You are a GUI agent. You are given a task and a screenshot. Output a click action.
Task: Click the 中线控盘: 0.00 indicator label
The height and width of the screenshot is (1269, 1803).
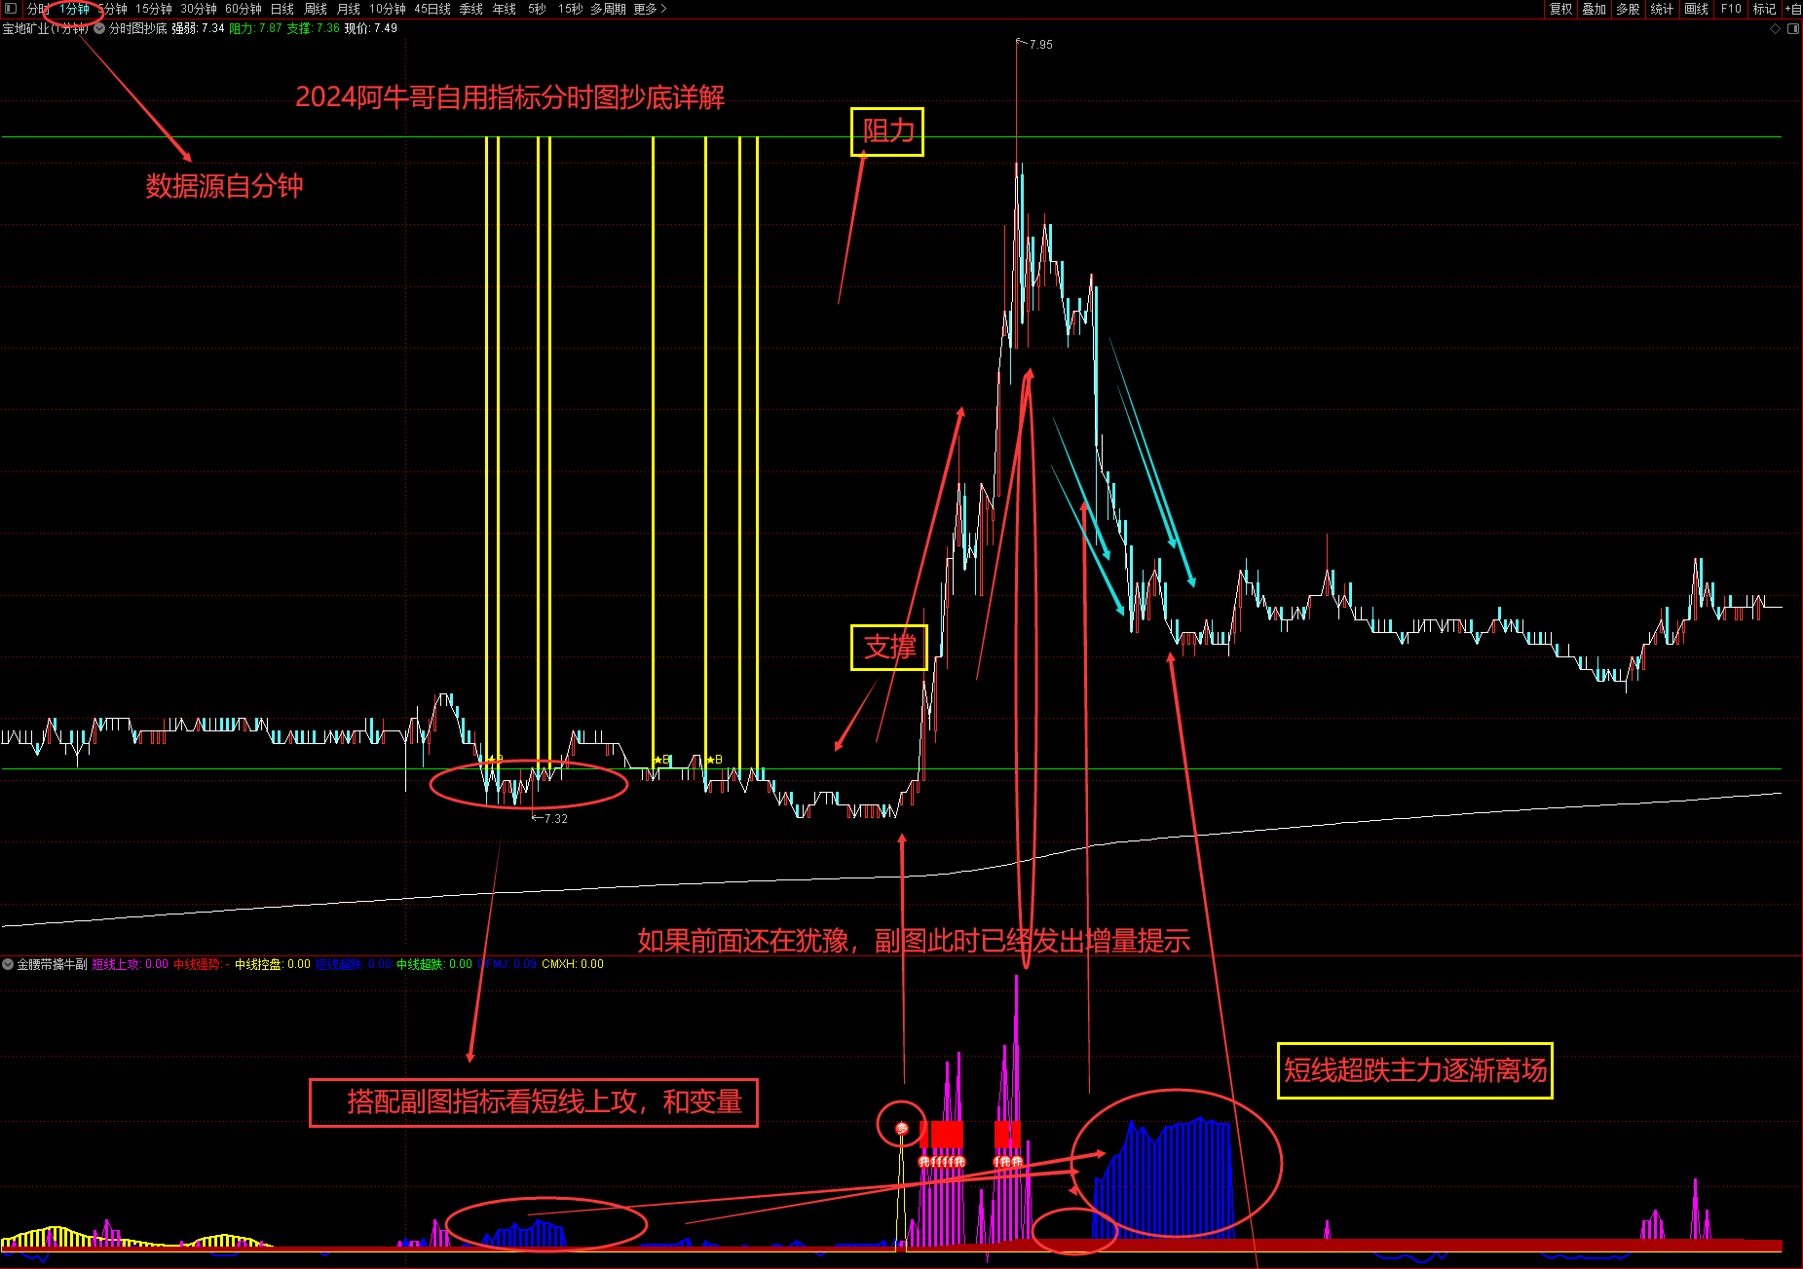273,964
